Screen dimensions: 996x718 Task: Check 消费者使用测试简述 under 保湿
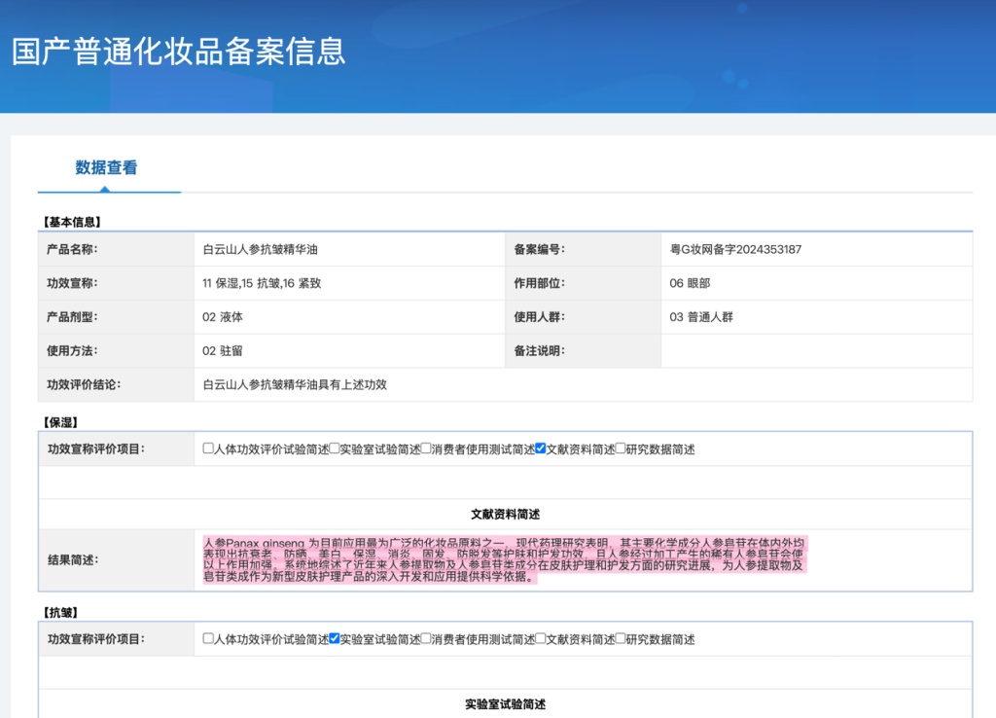click(x=425, y=449)
